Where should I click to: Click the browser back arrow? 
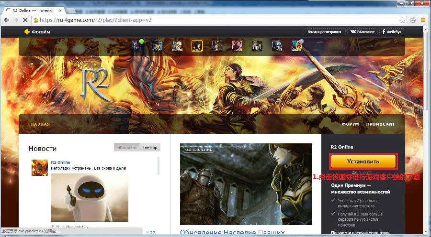tap(7, 20)
